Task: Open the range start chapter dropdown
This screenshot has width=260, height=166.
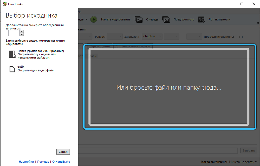Action: [171, 37]
